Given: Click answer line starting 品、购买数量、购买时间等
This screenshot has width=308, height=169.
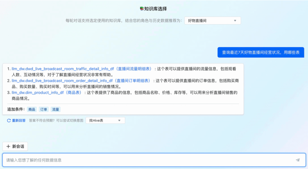Looking at the screenshot, I should coord(67,87).
